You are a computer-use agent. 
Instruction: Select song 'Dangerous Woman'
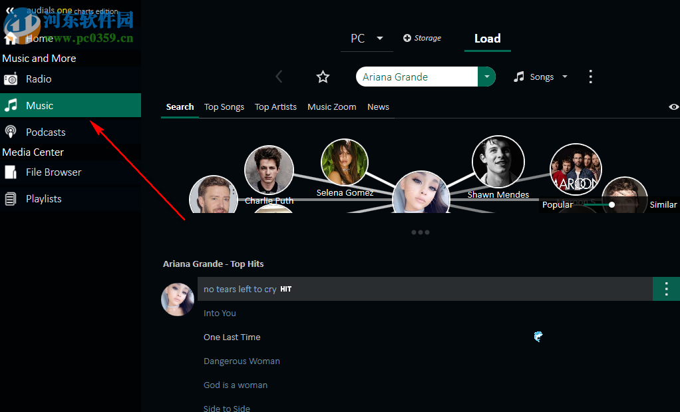[x=242, y=361]
